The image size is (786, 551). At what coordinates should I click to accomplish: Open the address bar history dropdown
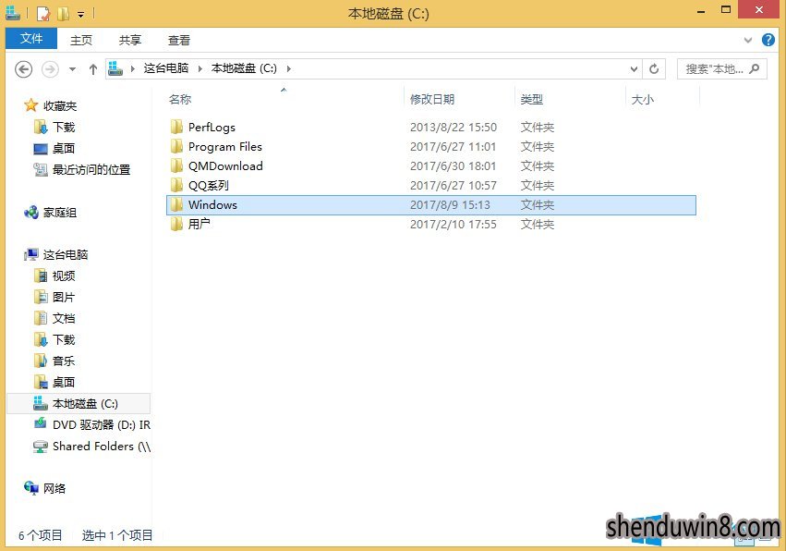click(634, 69)
